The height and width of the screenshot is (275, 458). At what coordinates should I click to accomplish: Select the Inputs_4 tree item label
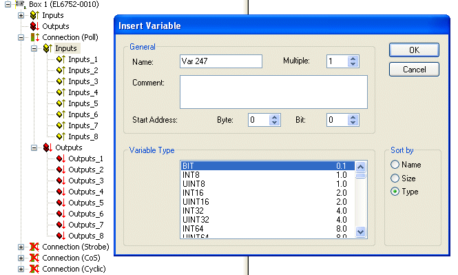tap(83, 92)
